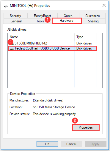Open the Tools tab
Screen dimensions: 110x151
pos(40,21)
